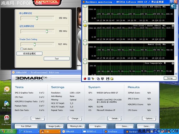Image resolution: width=179 pixels, height=134 pixels.
Task: Click the Run 3DMark button
Action: tap(26, 126)
